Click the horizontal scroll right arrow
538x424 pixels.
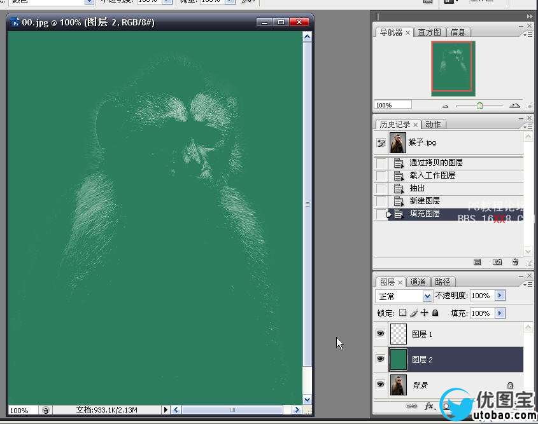tap(297, 409)
